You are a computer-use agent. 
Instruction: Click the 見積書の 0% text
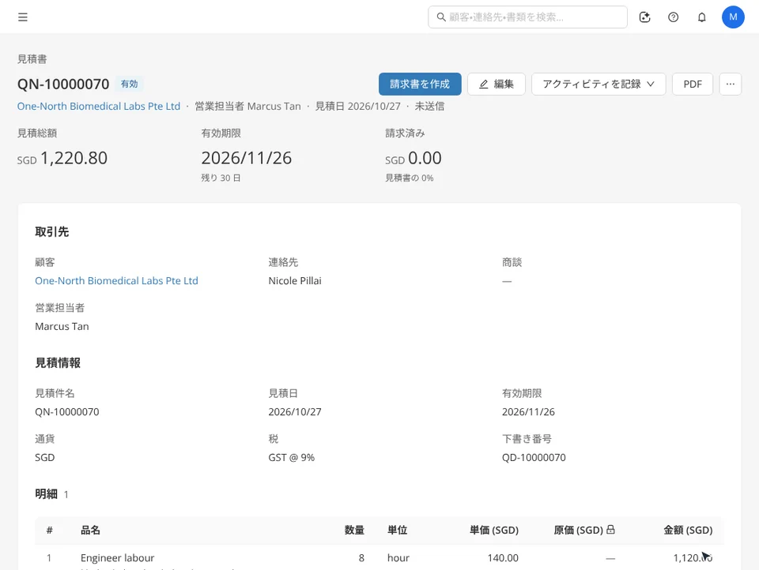point(409,178)
